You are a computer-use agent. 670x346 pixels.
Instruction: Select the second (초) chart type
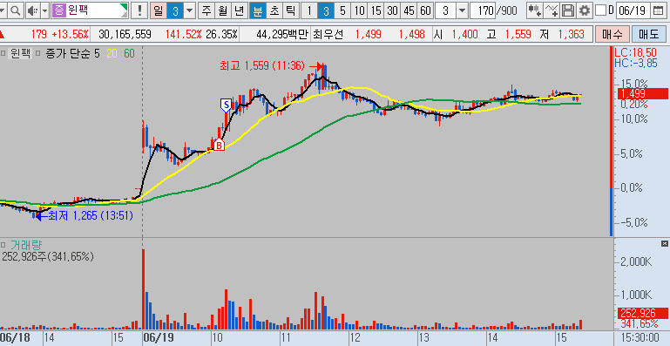274,10
